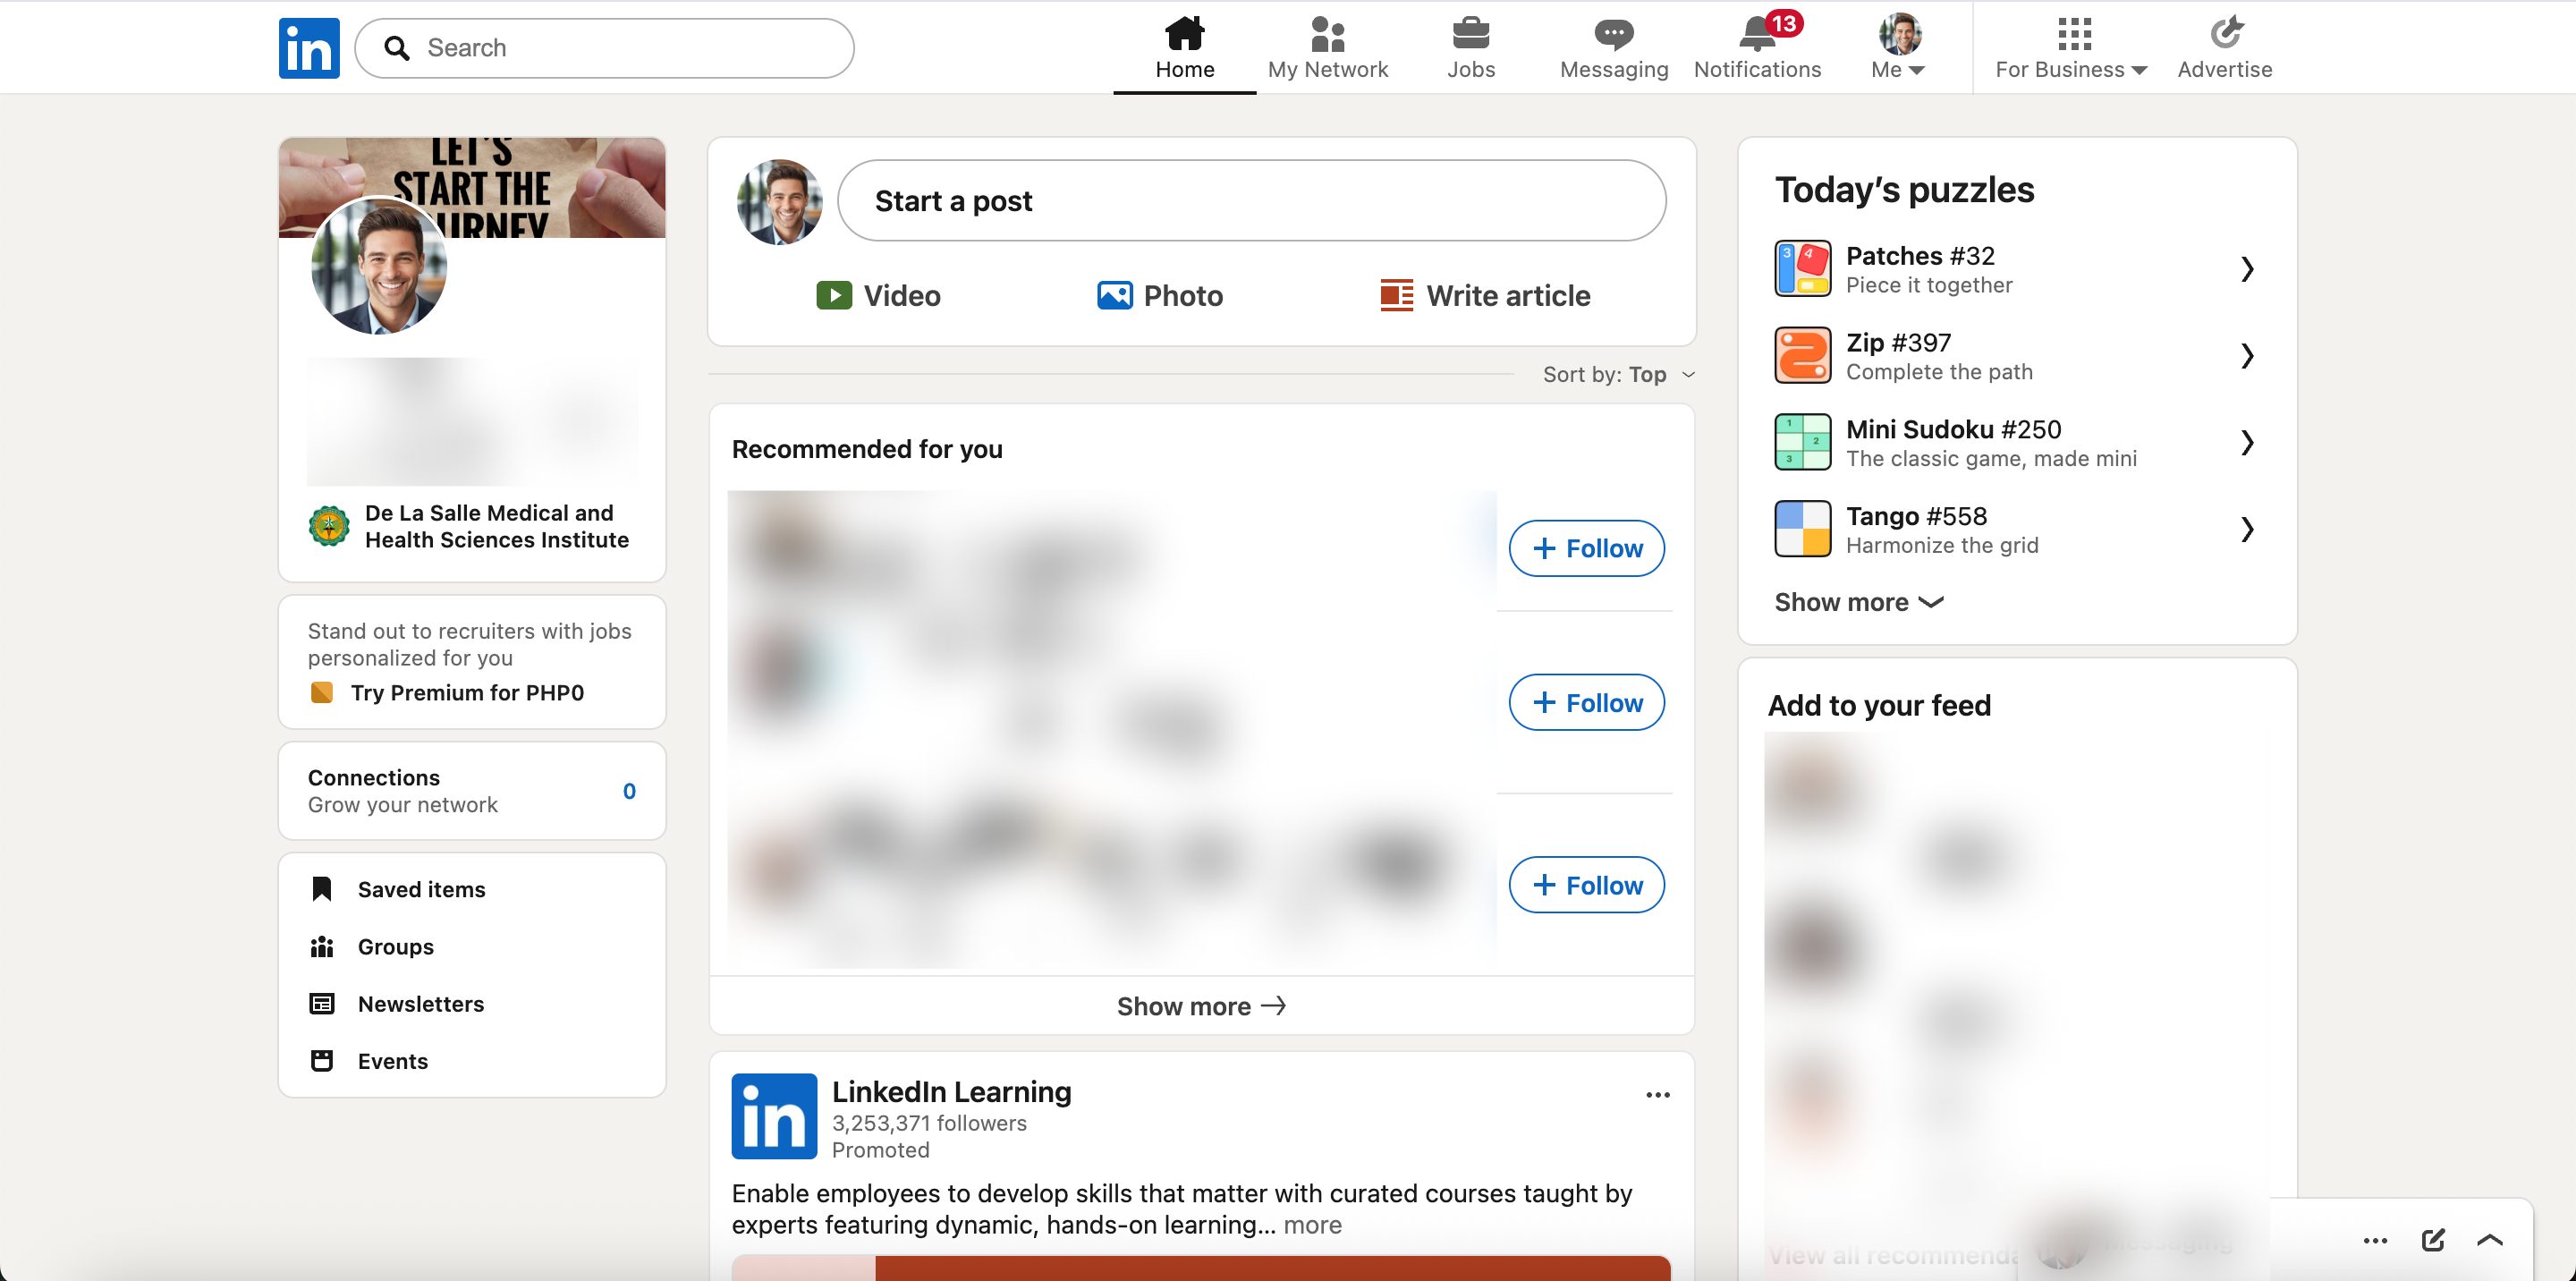
Task: Click Try Premium for PHP0 link
Action: click(467, 692)
